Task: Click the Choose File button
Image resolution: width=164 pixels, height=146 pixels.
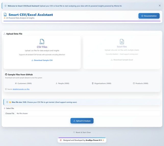Action: click(10, 113)
